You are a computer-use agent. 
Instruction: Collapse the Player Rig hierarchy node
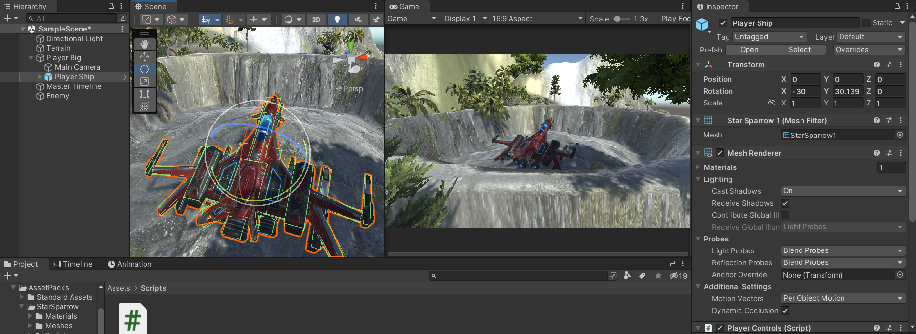[x=31, y=58]
